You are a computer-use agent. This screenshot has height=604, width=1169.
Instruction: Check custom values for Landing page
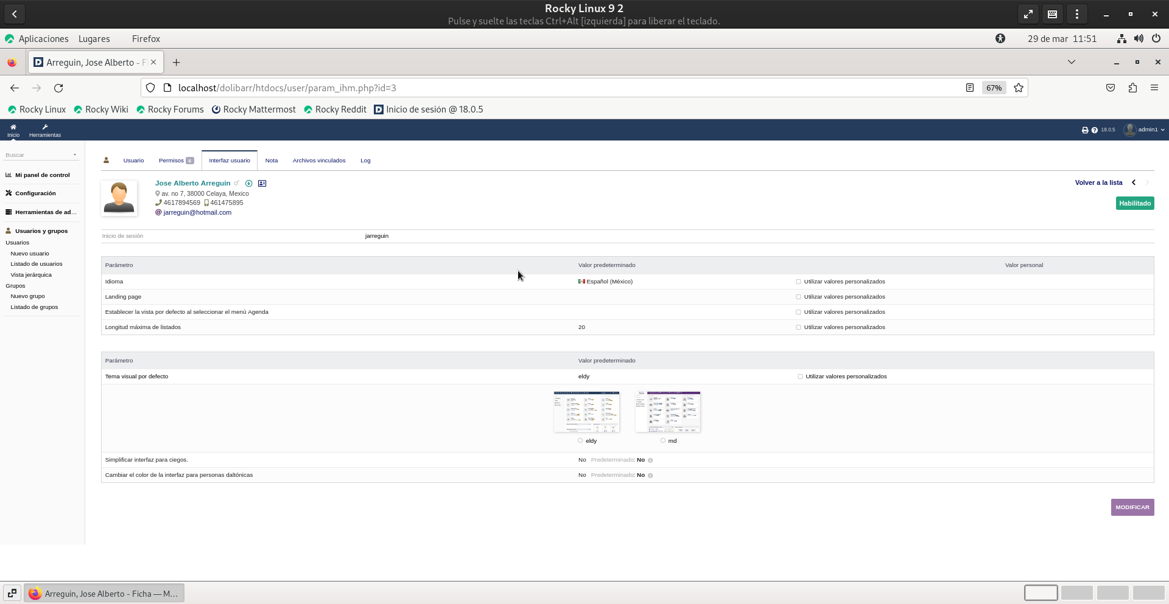[x=798, y=297]
